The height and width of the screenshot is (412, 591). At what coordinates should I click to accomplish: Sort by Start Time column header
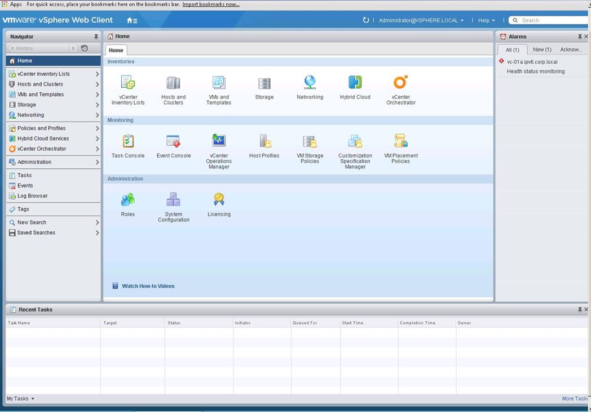click(x=369, y=323)
